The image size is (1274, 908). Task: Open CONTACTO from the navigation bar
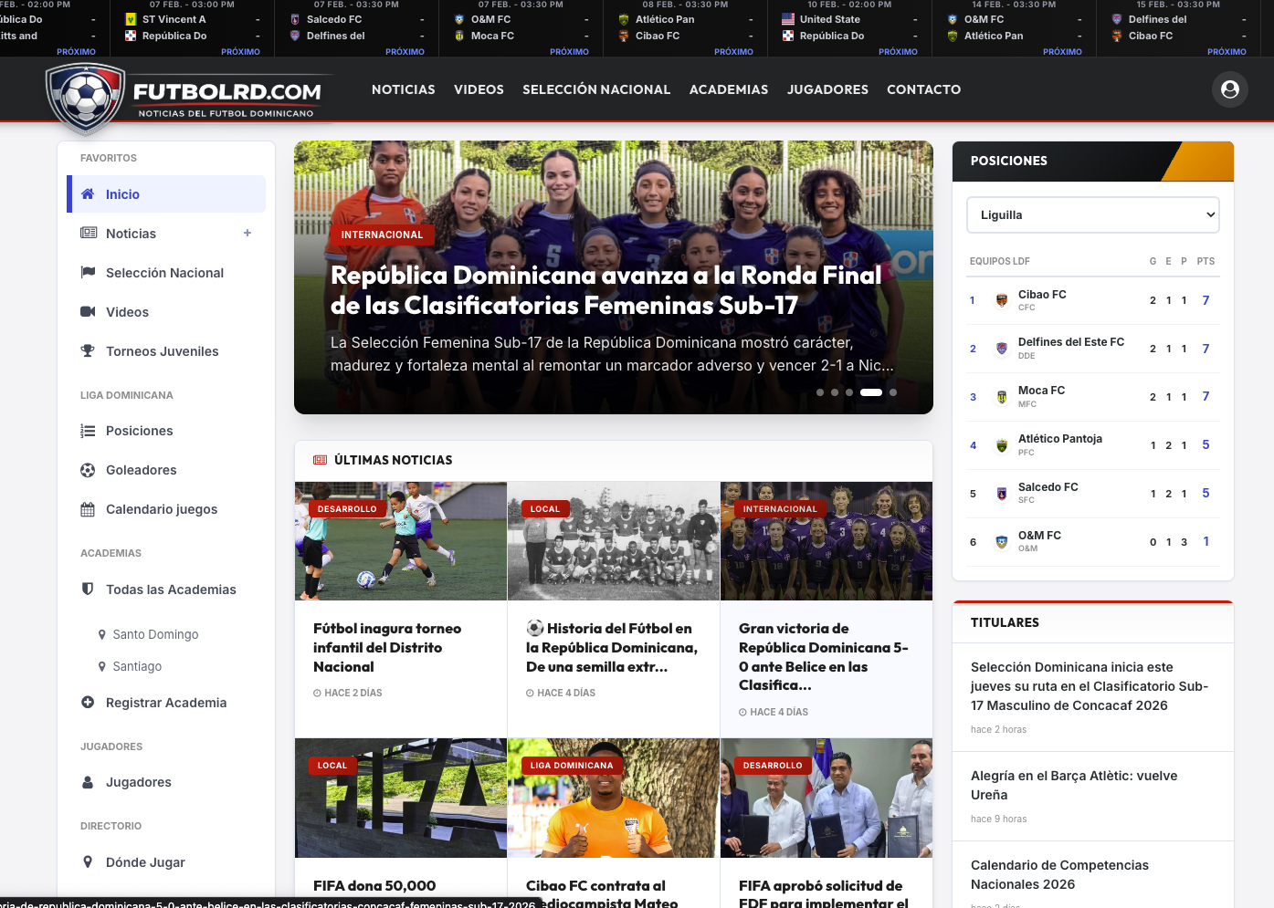tap(923, 89)
